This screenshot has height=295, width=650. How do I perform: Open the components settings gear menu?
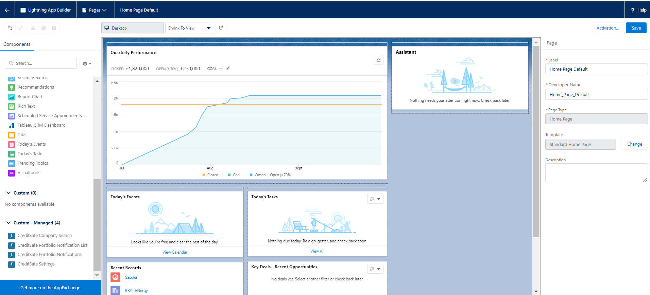click(87, 63)
